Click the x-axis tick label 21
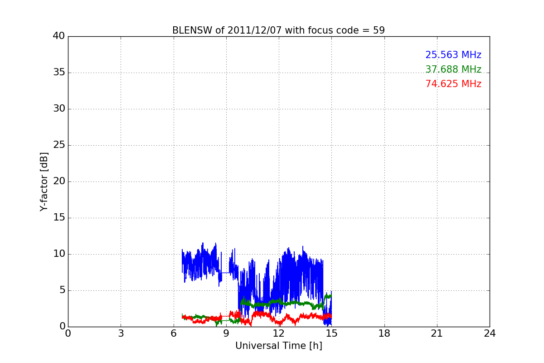Image resolution: width=544 pixels, height=363 pixels. 437,334
